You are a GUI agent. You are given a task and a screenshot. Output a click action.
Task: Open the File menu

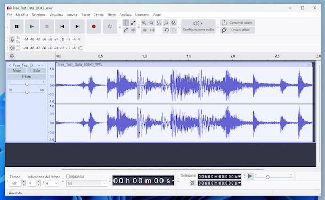pos(10,15)
